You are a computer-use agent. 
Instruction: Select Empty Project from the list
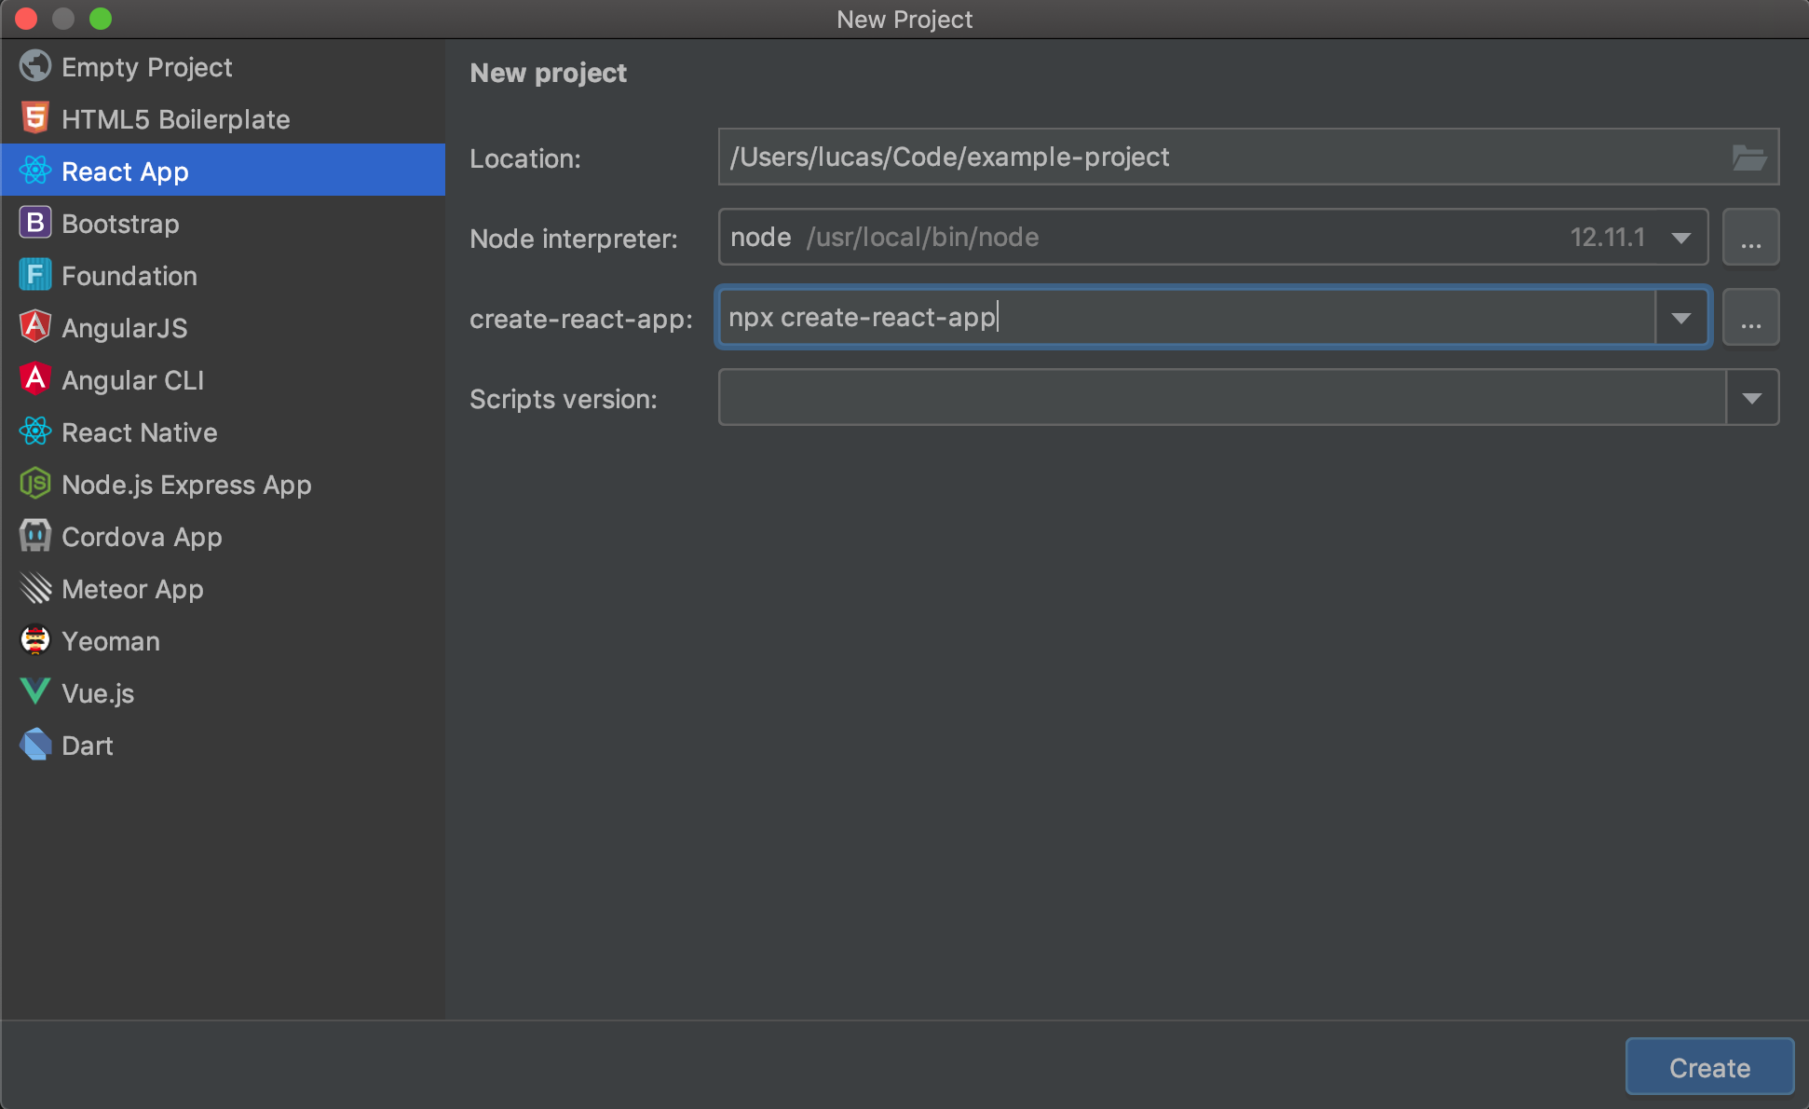pyautogui.click(x=146, y=67)
